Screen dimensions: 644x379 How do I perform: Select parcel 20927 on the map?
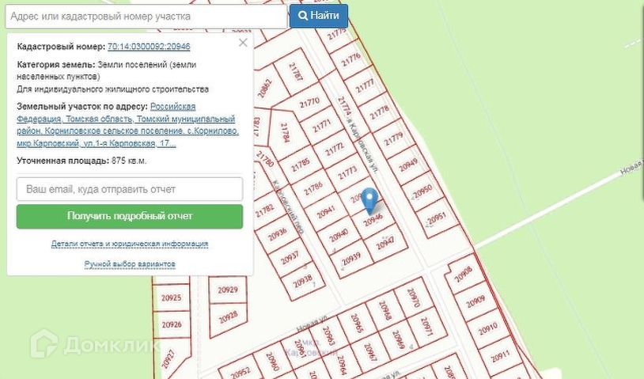[x=169, y=358]
